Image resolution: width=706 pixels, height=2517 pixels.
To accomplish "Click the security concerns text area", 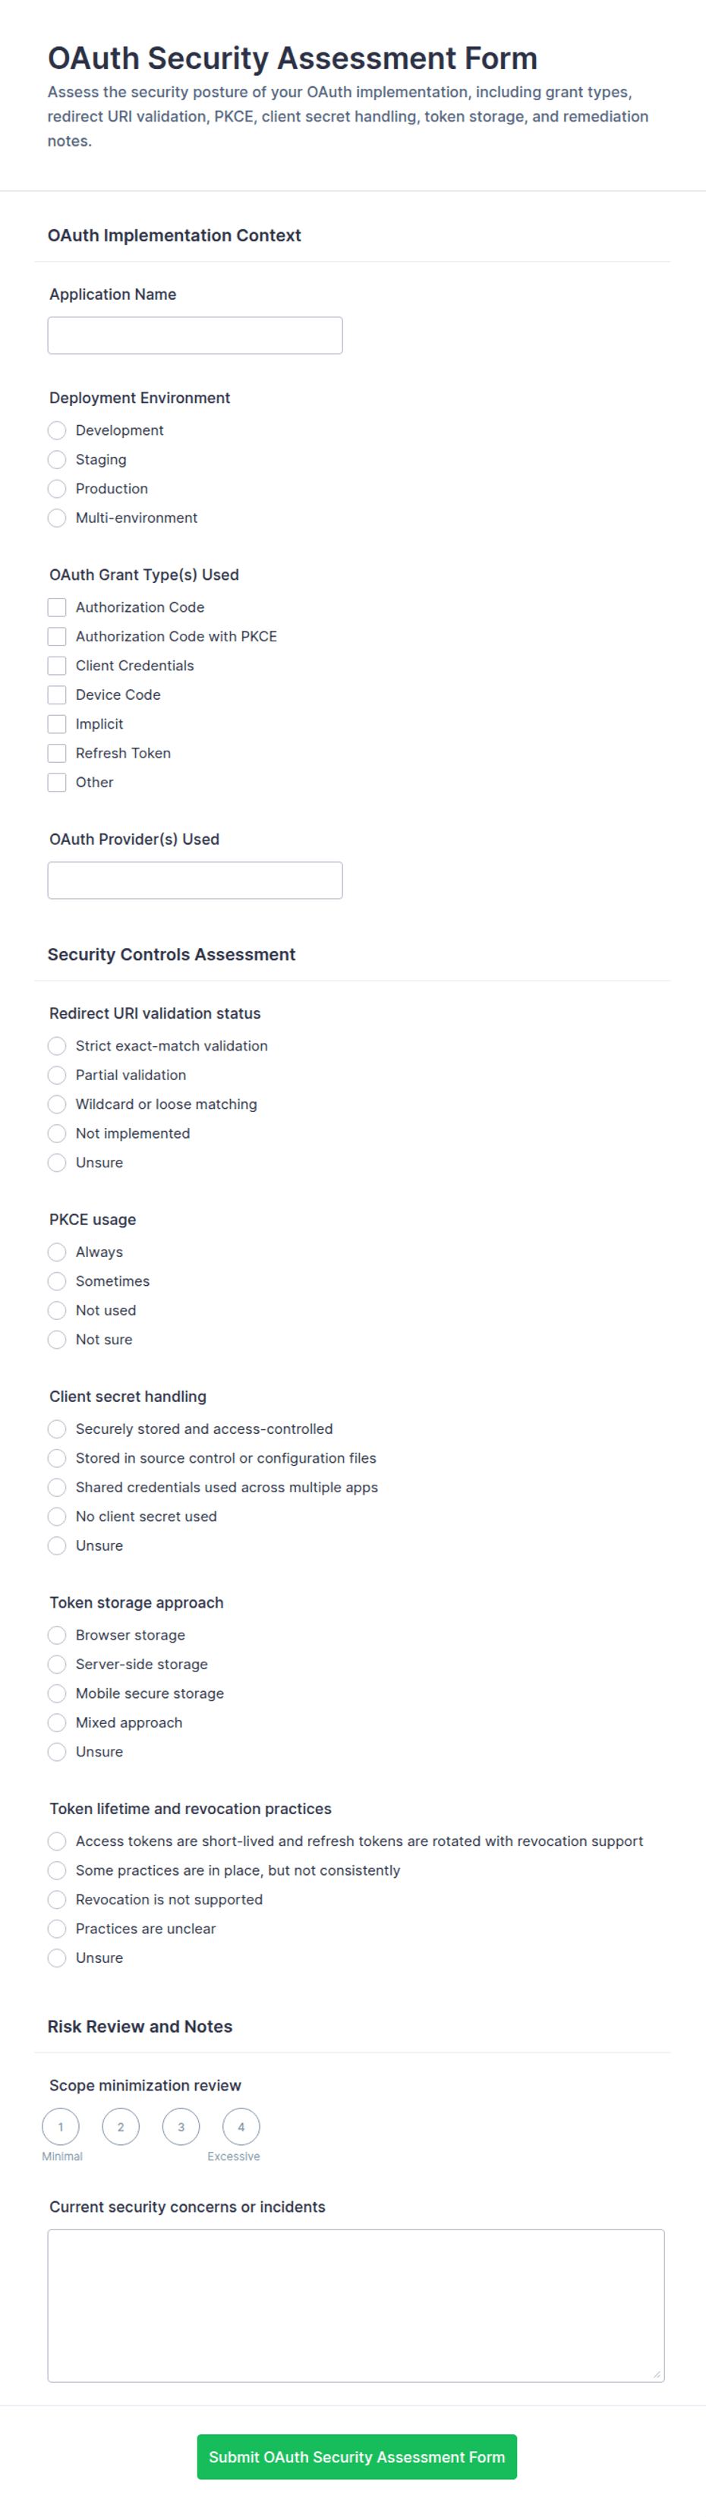I will click(x=356, y=2306).
